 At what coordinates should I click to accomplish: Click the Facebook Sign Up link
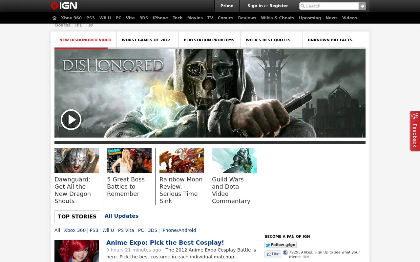321,252
